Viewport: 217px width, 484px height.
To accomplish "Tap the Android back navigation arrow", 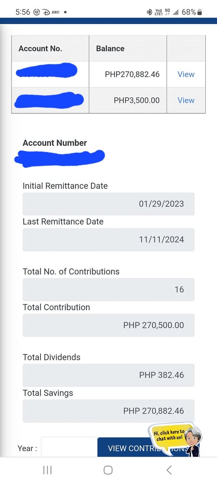I will pyautogui.click(x=169, y=470).
